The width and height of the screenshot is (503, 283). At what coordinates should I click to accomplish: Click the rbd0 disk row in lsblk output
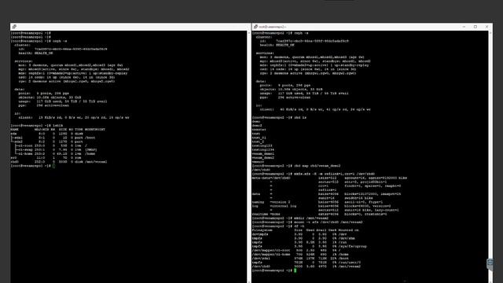click(59, 162)
